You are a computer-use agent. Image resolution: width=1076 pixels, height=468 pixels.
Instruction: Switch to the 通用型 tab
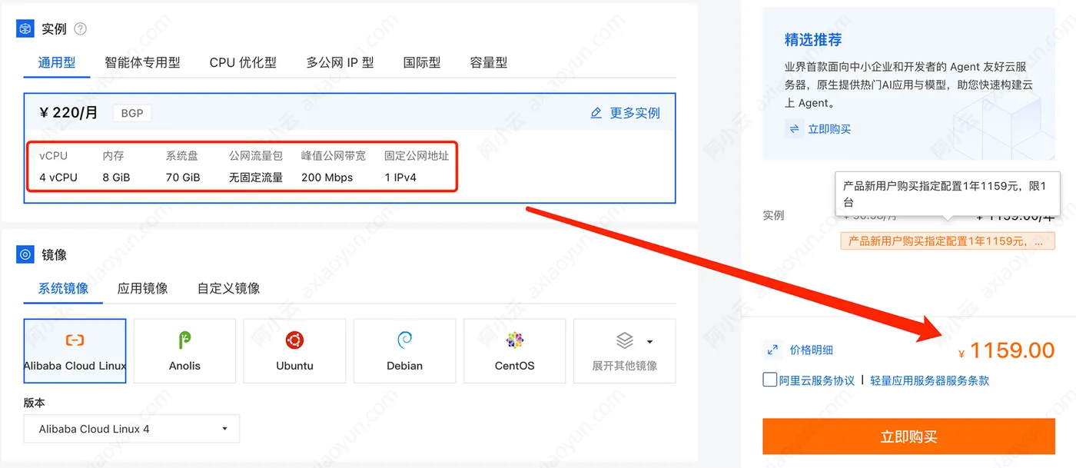(x=57, y=63)
